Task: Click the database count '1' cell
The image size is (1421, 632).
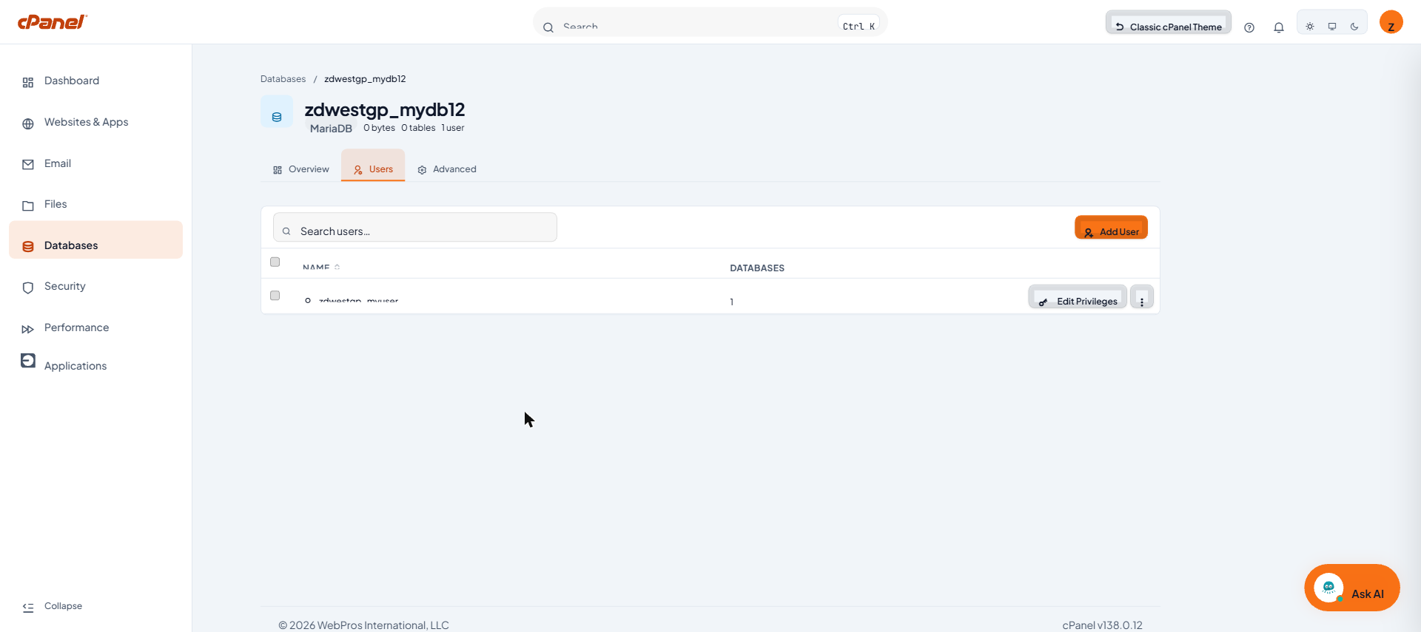Action: coord(732,302)
